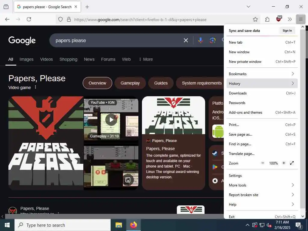The image size is (308, 231).
Task: Expand More tools submenu
Action: 262,185
